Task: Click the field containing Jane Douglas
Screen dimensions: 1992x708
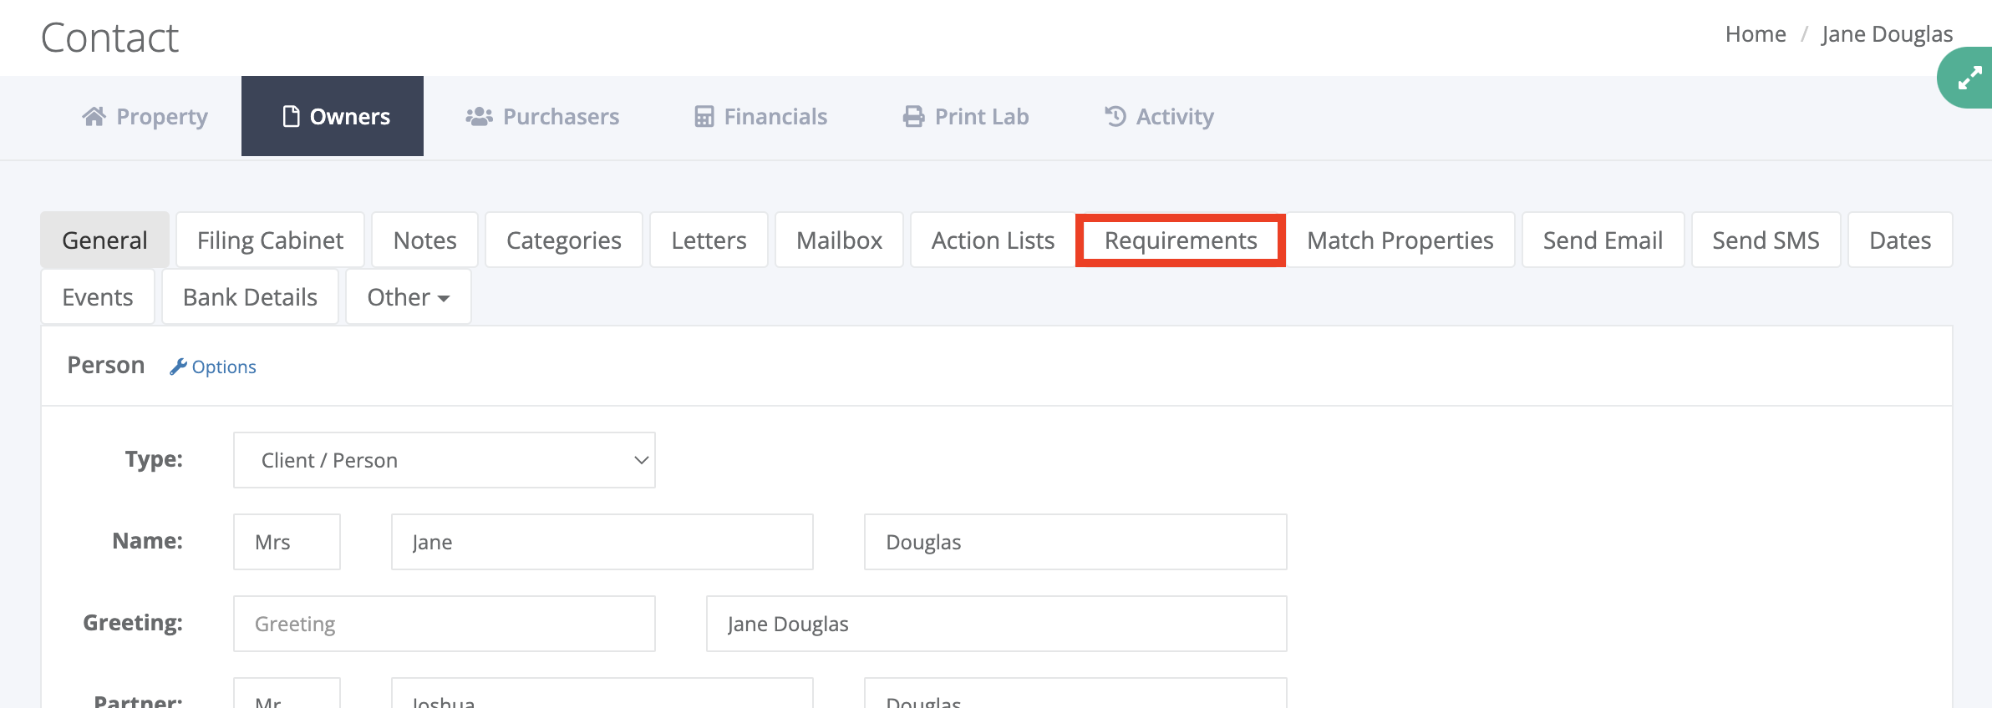Action: coord(997,624)
